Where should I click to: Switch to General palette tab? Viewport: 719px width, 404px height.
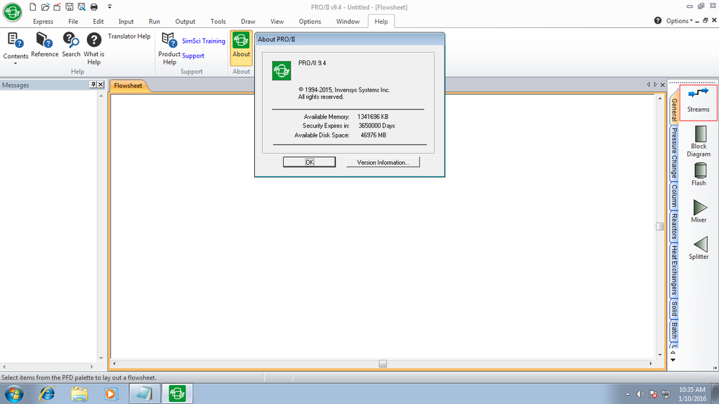click(x=674, y=109)
